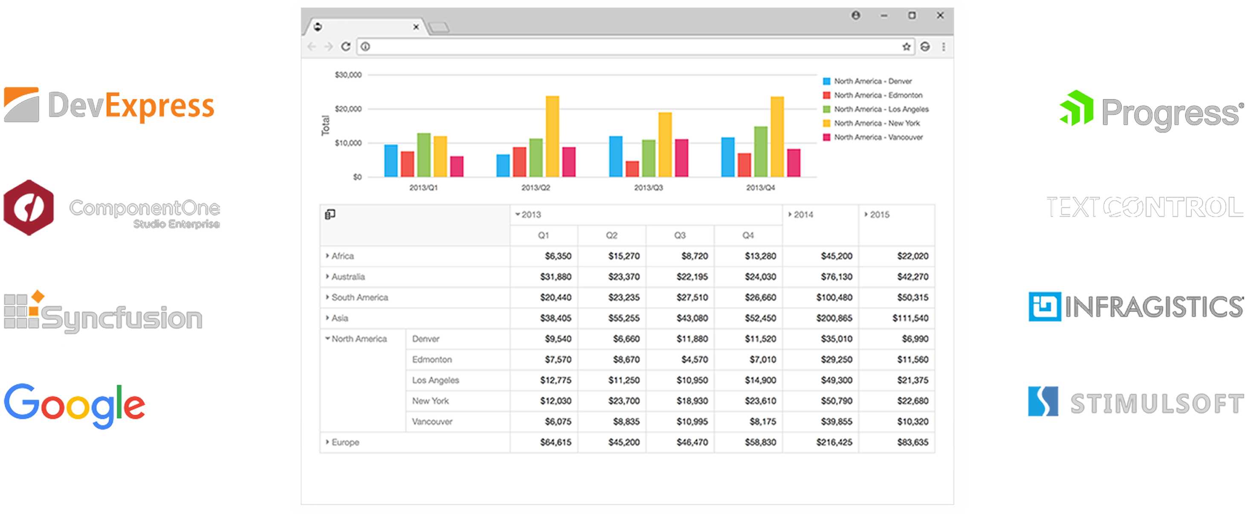
Task: Click the blue Denver bar in 2013/Q3
Action: [616, 157]
